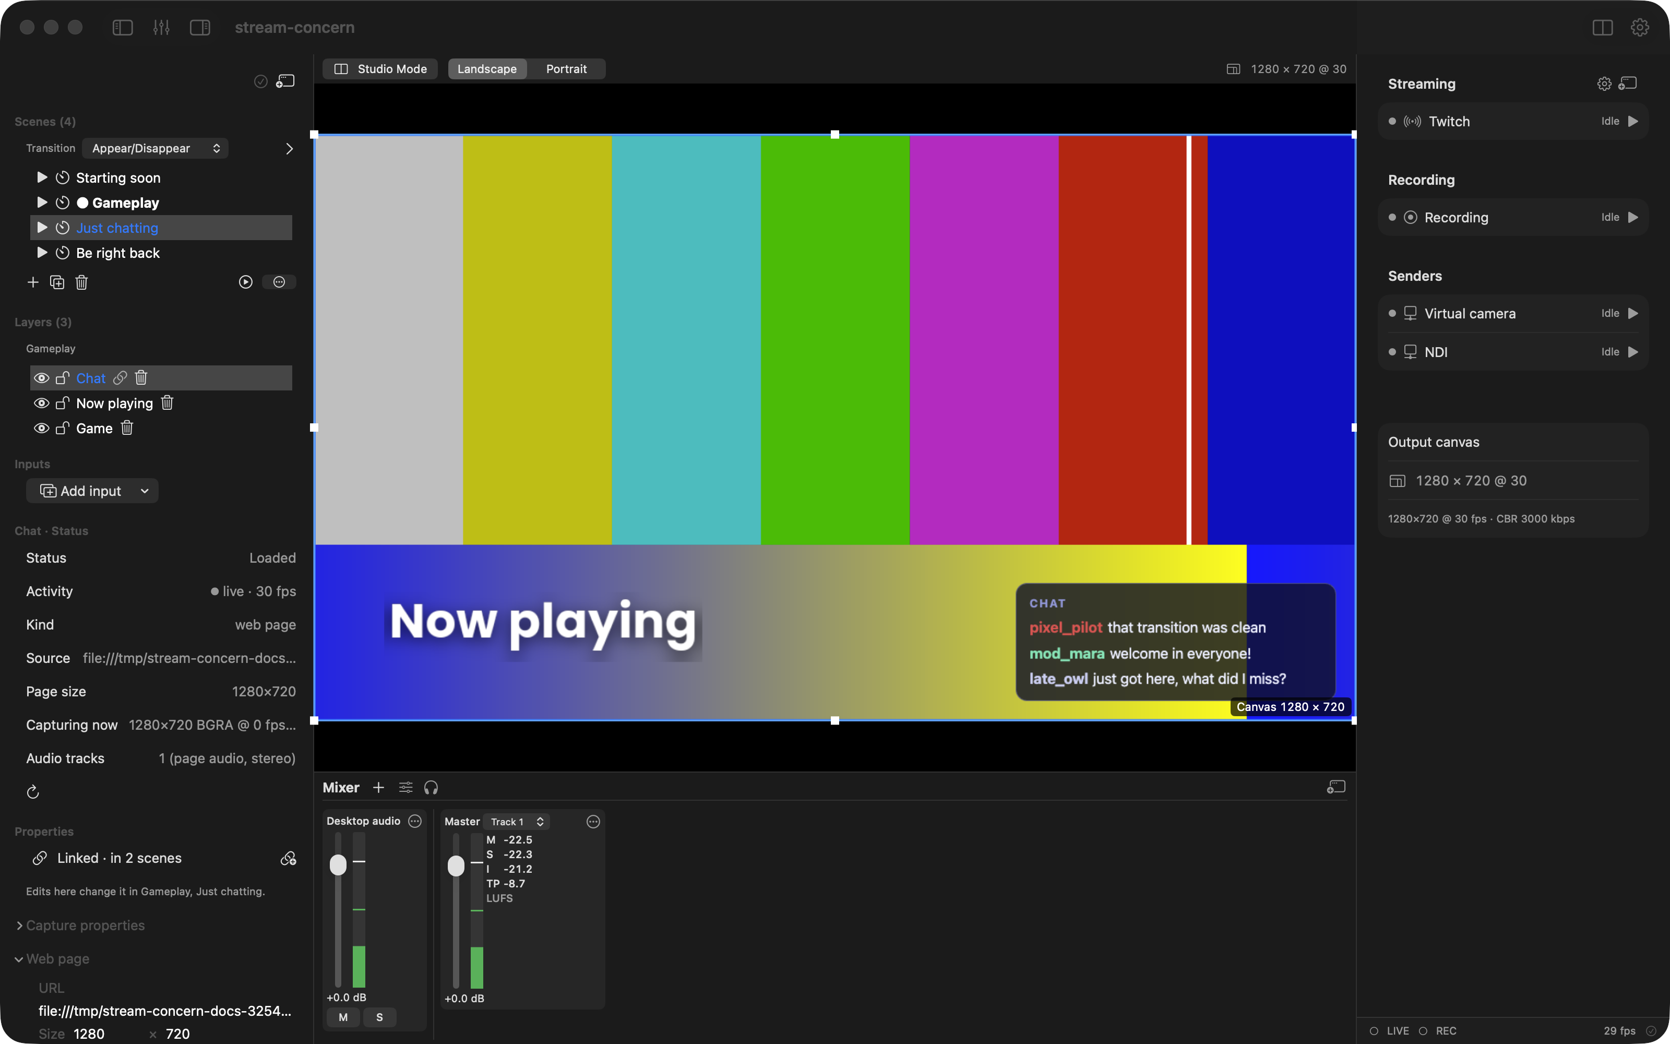Screen dimensions: 1670x1044
Task: Open the Add input button
Action: 92,491
